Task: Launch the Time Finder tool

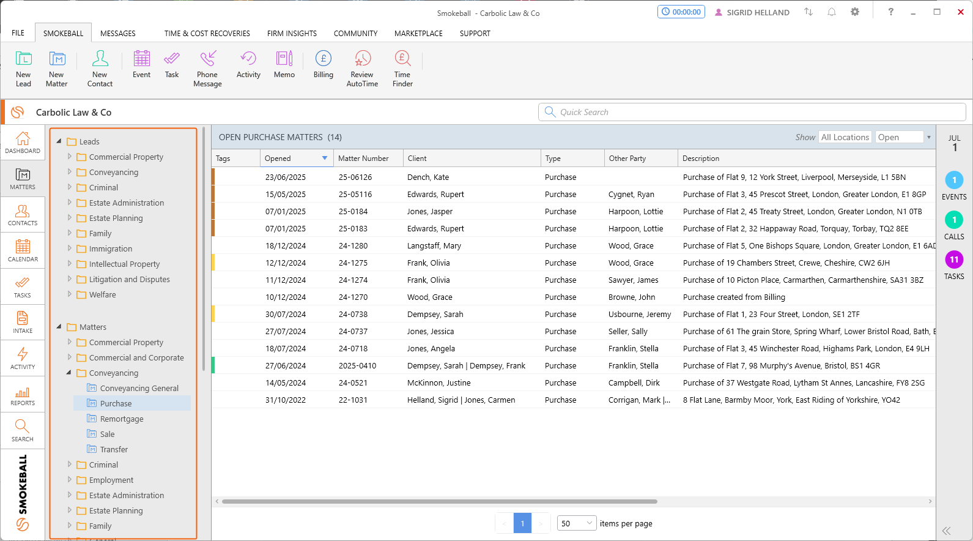Action: (x=402, y=69)
